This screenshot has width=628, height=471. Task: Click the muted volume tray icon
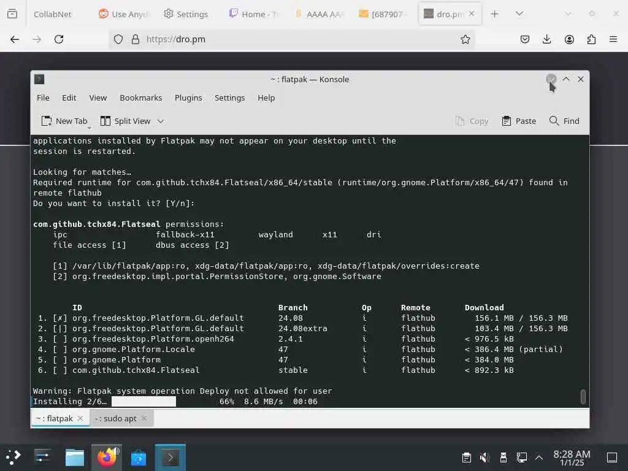coord(484,458)
